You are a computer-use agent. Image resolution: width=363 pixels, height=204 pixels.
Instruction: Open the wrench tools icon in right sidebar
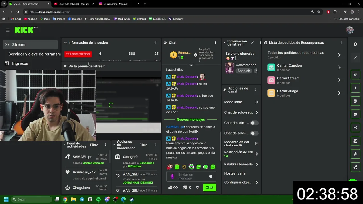[355, 154]
